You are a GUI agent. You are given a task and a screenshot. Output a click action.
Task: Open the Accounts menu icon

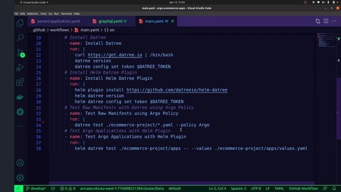click(20, 163)
